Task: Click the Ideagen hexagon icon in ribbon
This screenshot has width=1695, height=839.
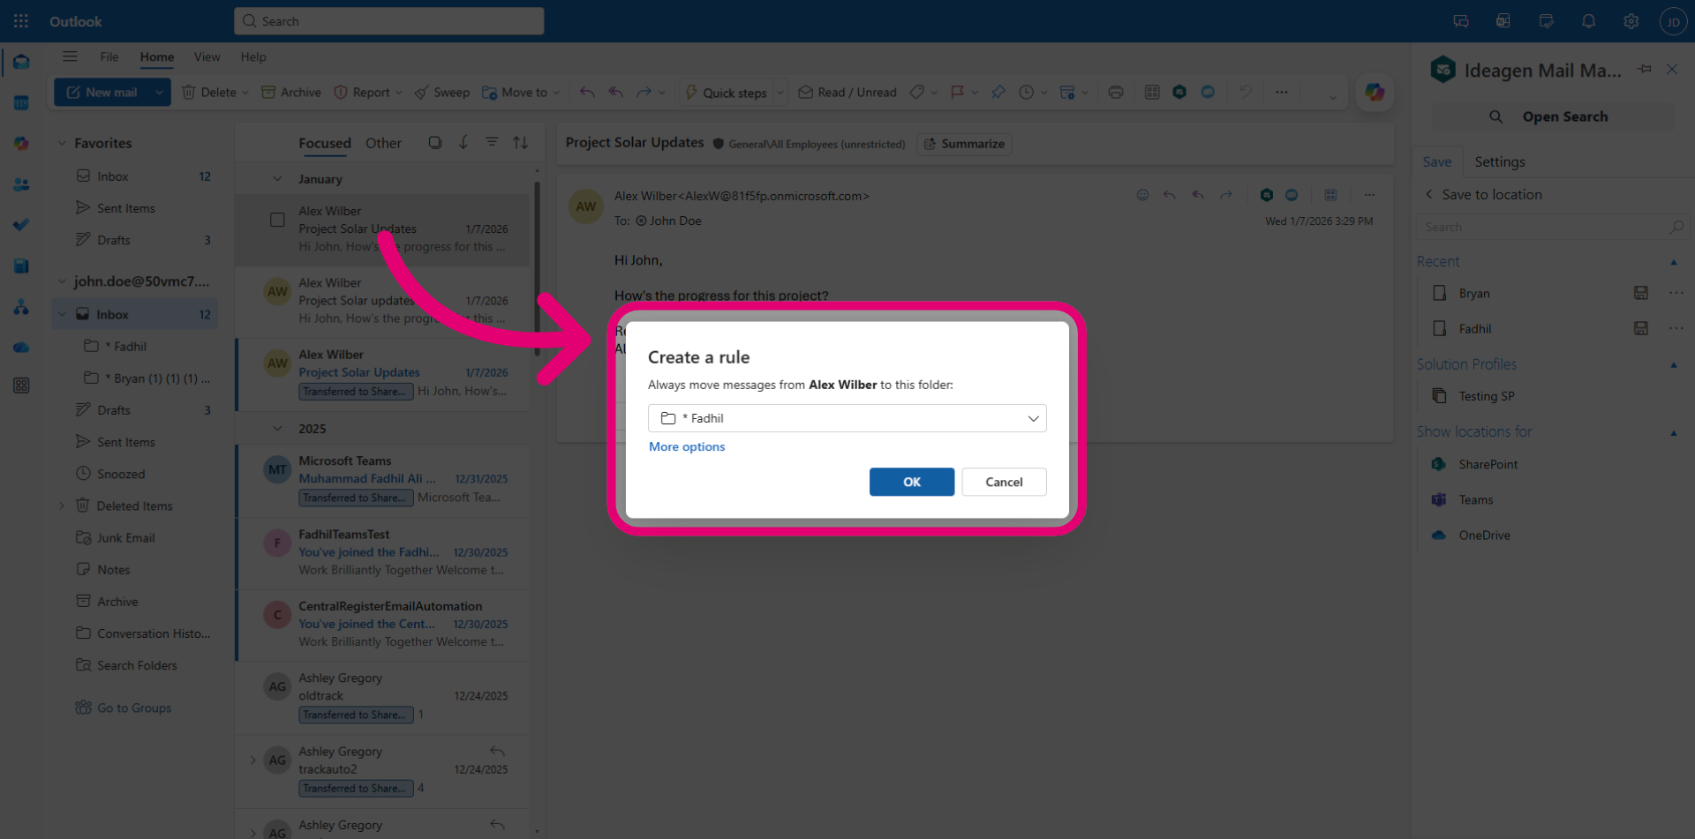Action: coord(1179,92)
